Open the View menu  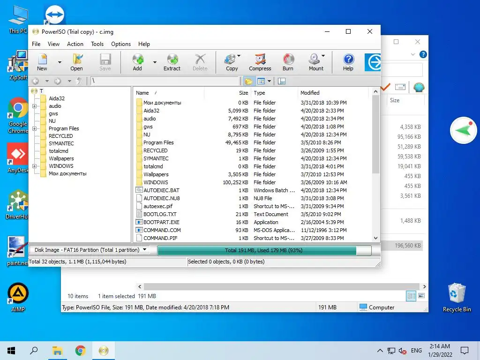(53, 44)
